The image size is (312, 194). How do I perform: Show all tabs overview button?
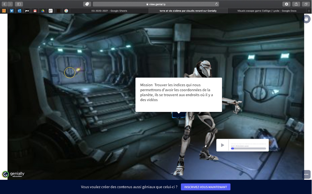pos(306,4)
